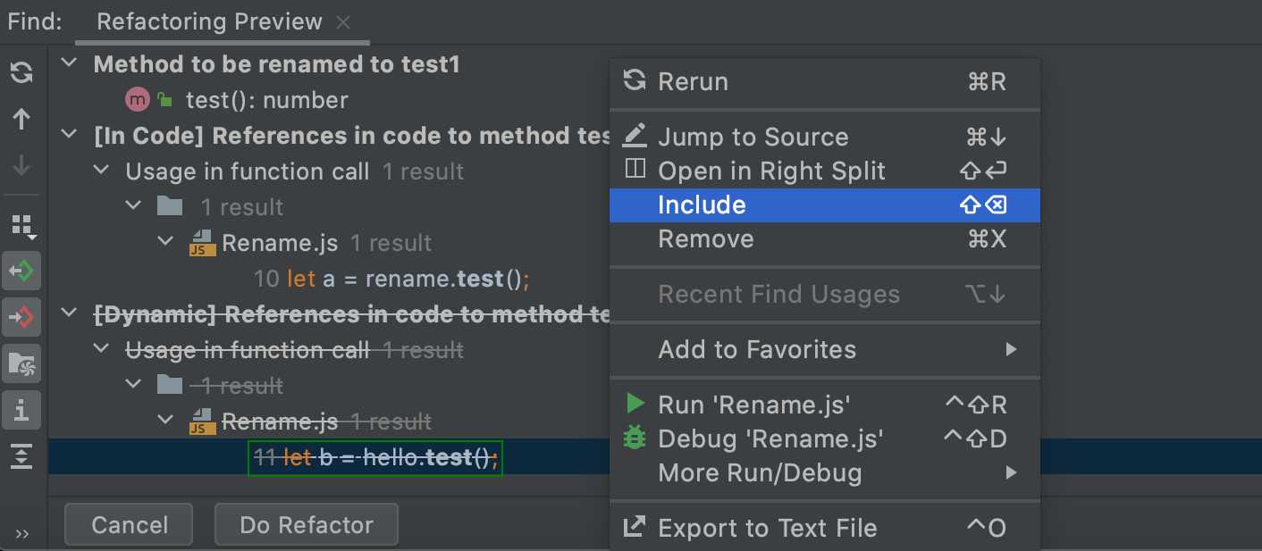Click the usage filtering settings icon
Screen dimensions: 1262x551
point(21,363)
